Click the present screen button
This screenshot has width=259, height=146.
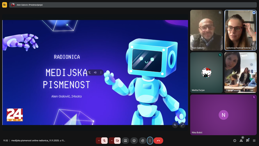click(x=125, y=140)
